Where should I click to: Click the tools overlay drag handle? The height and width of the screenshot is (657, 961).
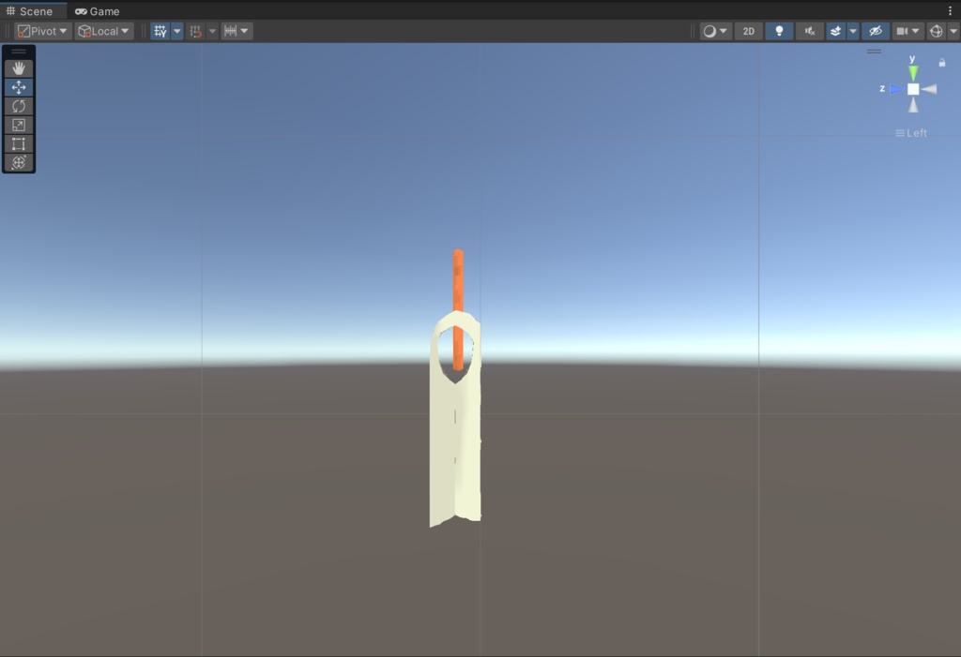click(x=19, y=52)
